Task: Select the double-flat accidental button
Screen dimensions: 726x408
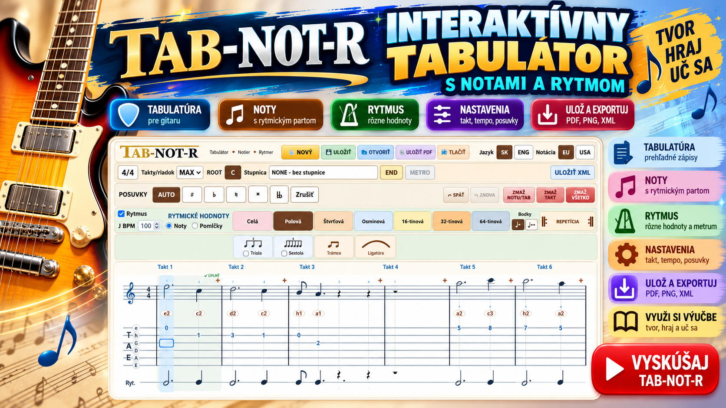Action: point(279,195)
